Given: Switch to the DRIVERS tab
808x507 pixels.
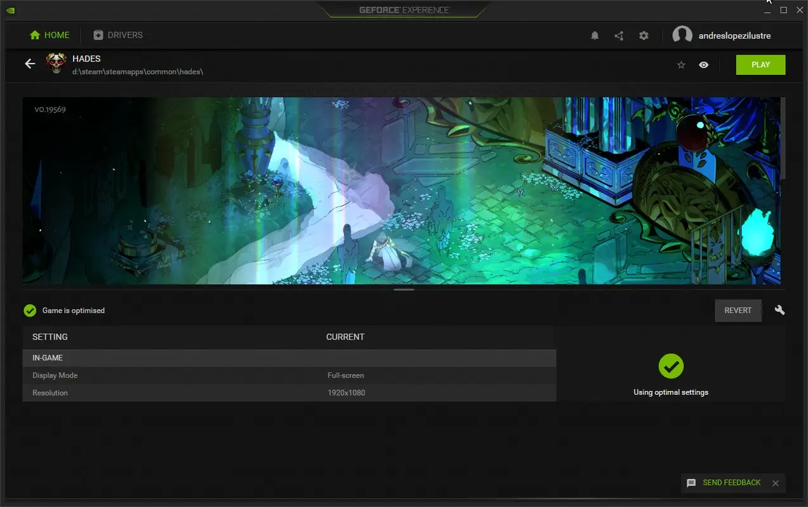Looking at the screenshot, I should pos(118,35).
